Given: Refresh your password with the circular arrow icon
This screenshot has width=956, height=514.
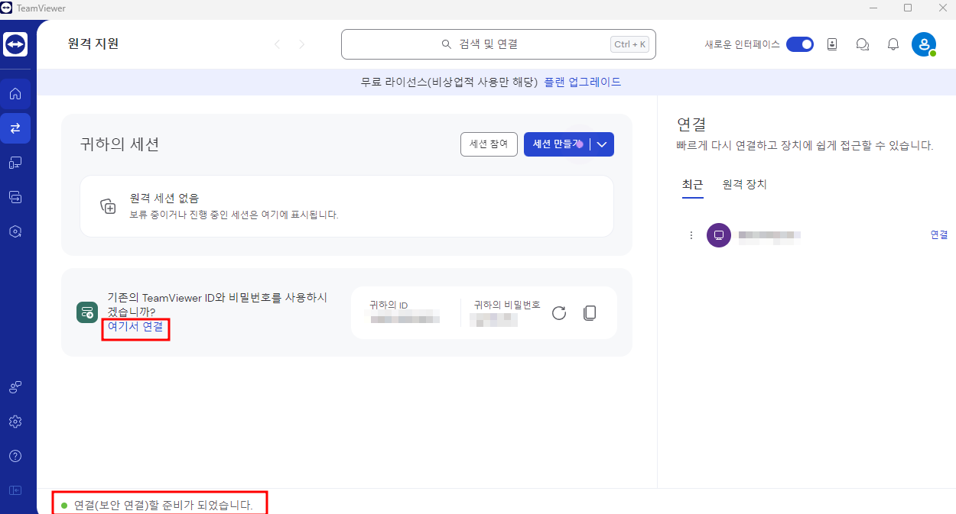Looking at the screenshot, I should 559,312.
